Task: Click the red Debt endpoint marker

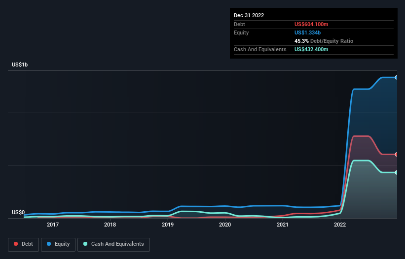Action: click(x=397, y=155)
